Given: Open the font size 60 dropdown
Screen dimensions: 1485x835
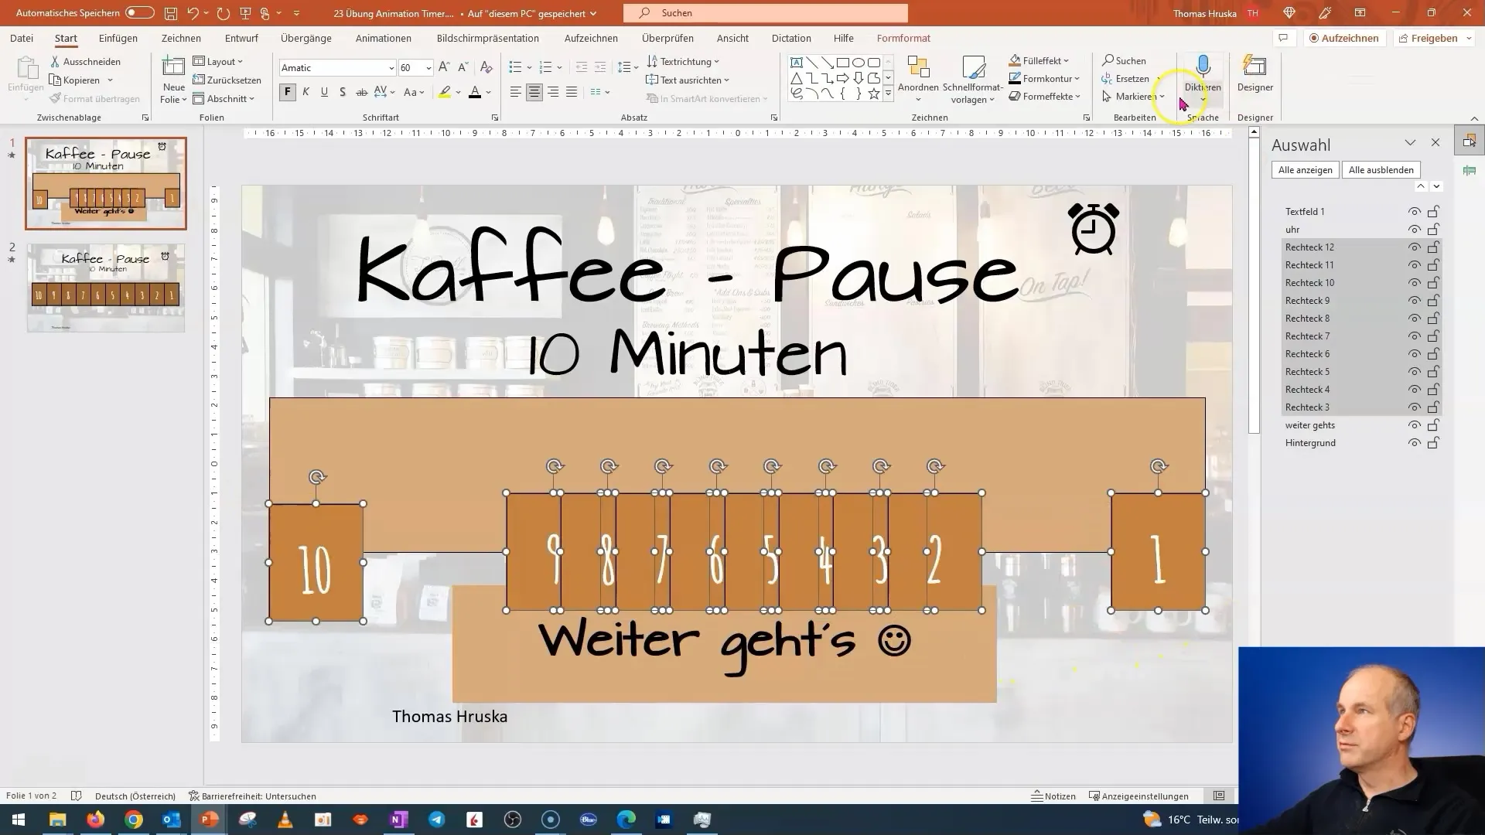Looking at the screenshot, I should tap(428, 68).
